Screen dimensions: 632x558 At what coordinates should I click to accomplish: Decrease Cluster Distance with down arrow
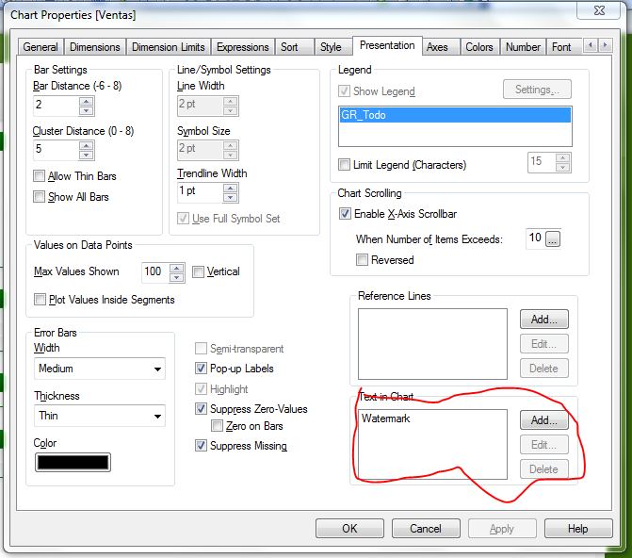tap(87, 155)
